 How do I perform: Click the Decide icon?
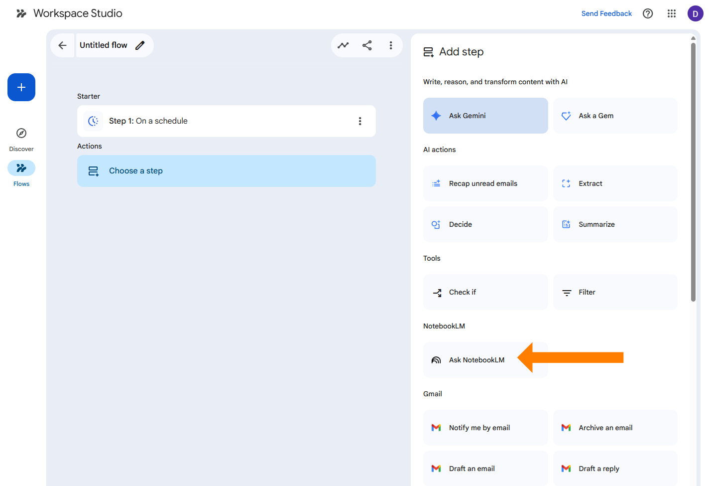[x=436, y=224]
